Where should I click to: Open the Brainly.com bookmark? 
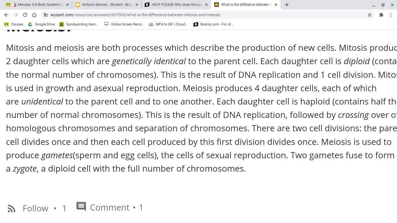pyautogui.click(x=213, y=24)
